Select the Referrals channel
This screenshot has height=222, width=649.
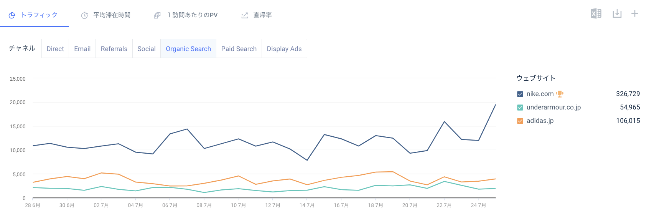[114, 49]
